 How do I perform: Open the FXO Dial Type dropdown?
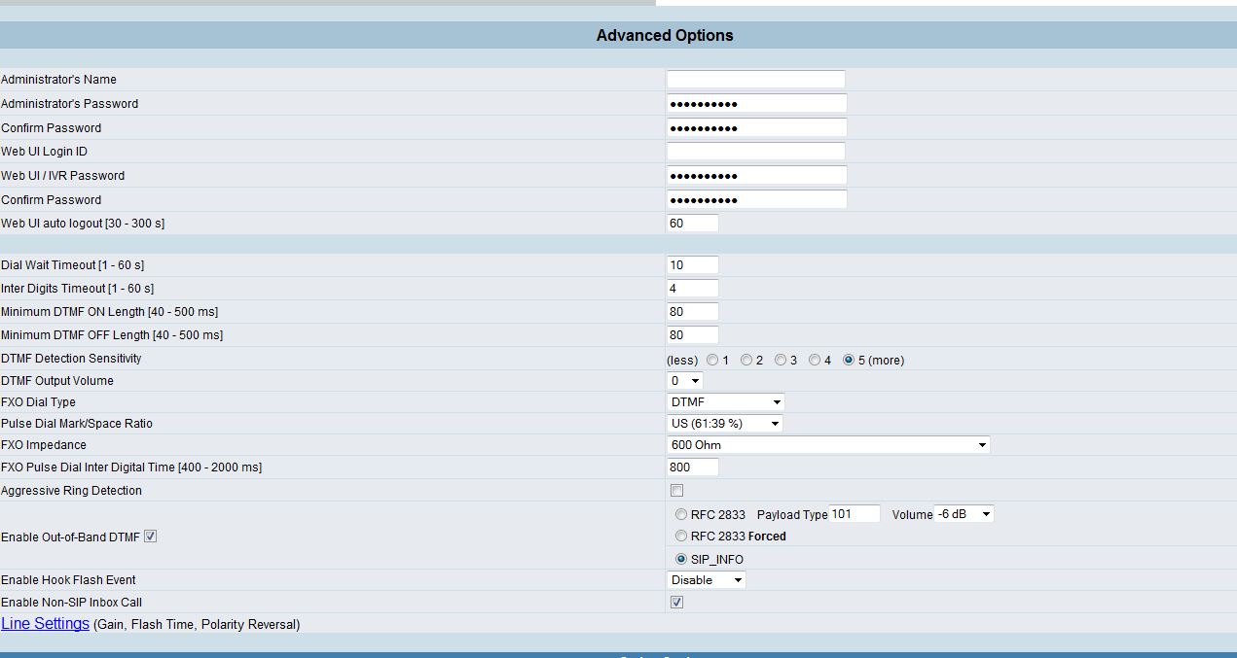[725, 402]
